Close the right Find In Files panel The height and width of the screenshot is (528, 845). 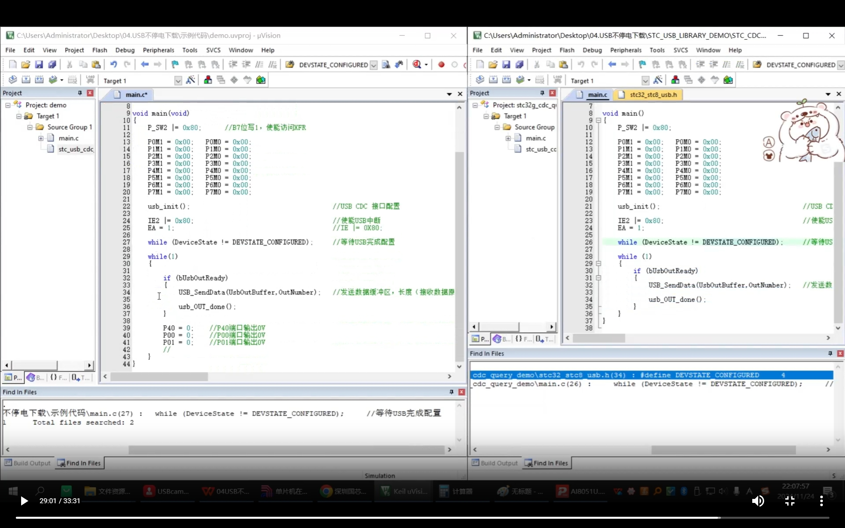pyautogui.click(x=840, y=354)
